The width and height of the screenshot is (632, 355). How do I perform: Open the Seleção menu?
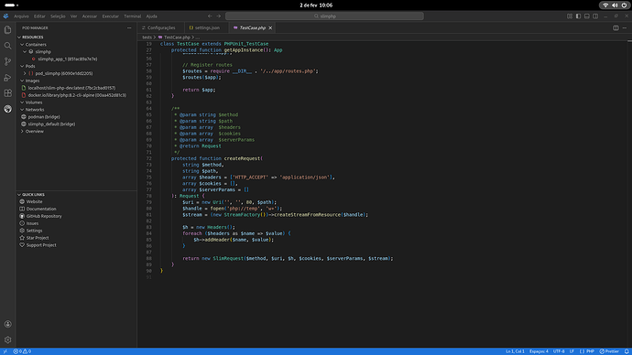coord(58,16)
